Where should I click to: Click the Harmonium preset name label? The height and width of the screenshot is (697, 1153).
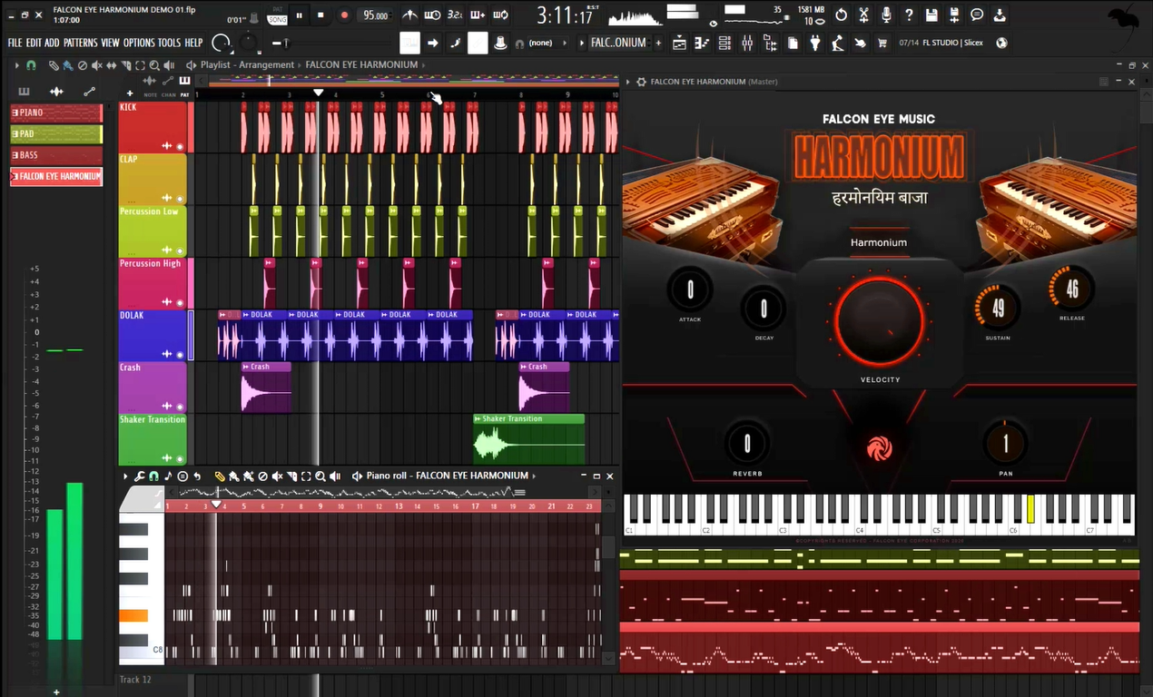click(x=878, y=242)
